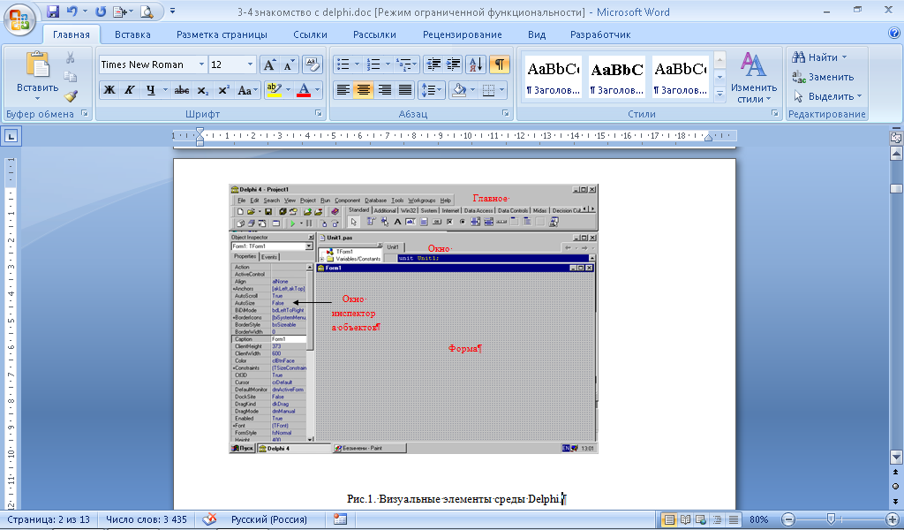The width and height of the screenshot is (904, 530).
Task: Click Заменить to replace text
Action: (824, 77)
